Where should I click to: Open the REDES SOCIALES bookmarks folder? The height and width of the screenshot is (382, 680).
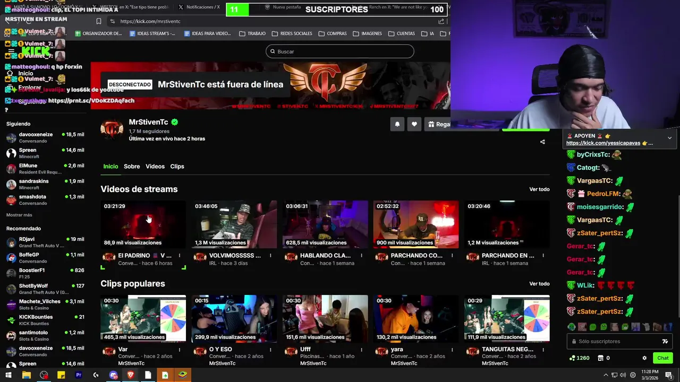292,33
